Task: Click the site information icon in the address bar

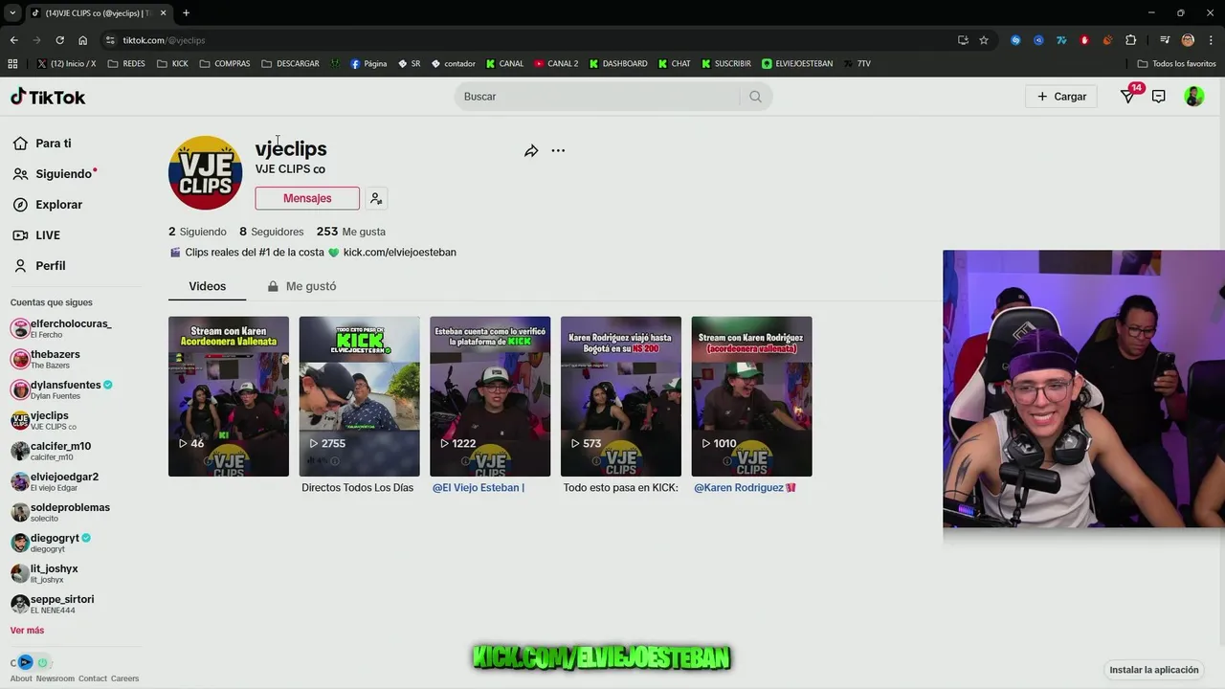Action: 110,40
